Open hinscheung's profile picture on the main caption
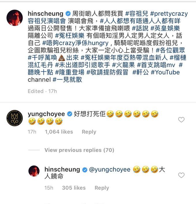This screenshot has height=204, width=196. [15, 18]
